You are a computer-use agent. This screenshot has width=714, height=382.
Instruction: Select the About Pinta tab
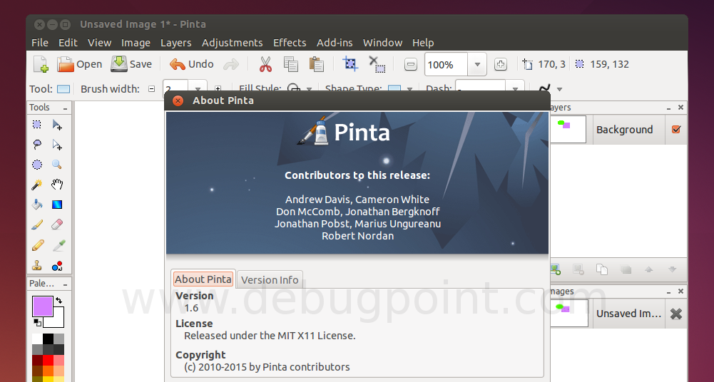click(203, 279)
